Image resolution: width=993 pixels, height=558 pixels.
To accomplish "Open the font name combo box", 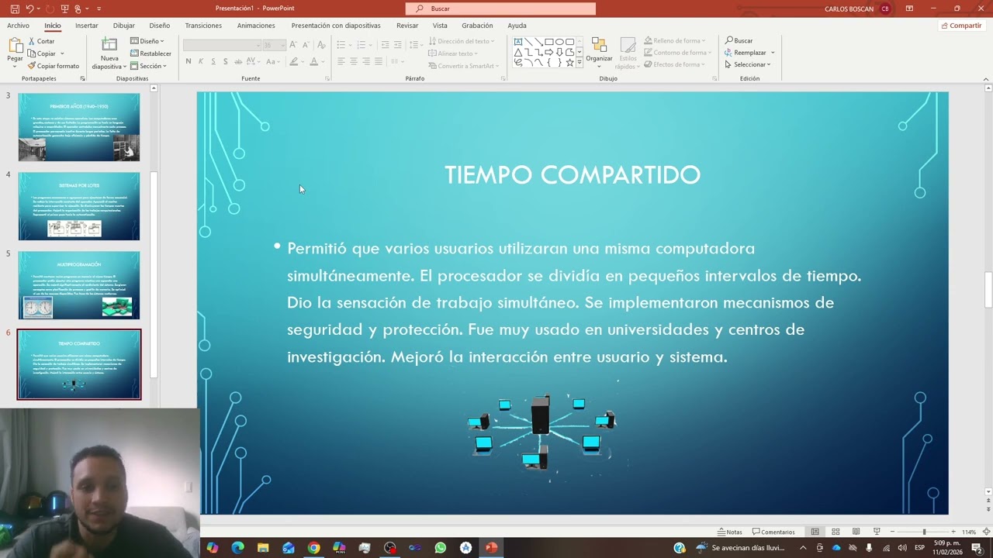I will 221,45.
